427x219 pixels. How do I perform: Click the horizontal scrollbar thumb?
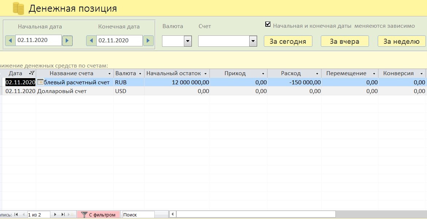(x=256, y=214)
